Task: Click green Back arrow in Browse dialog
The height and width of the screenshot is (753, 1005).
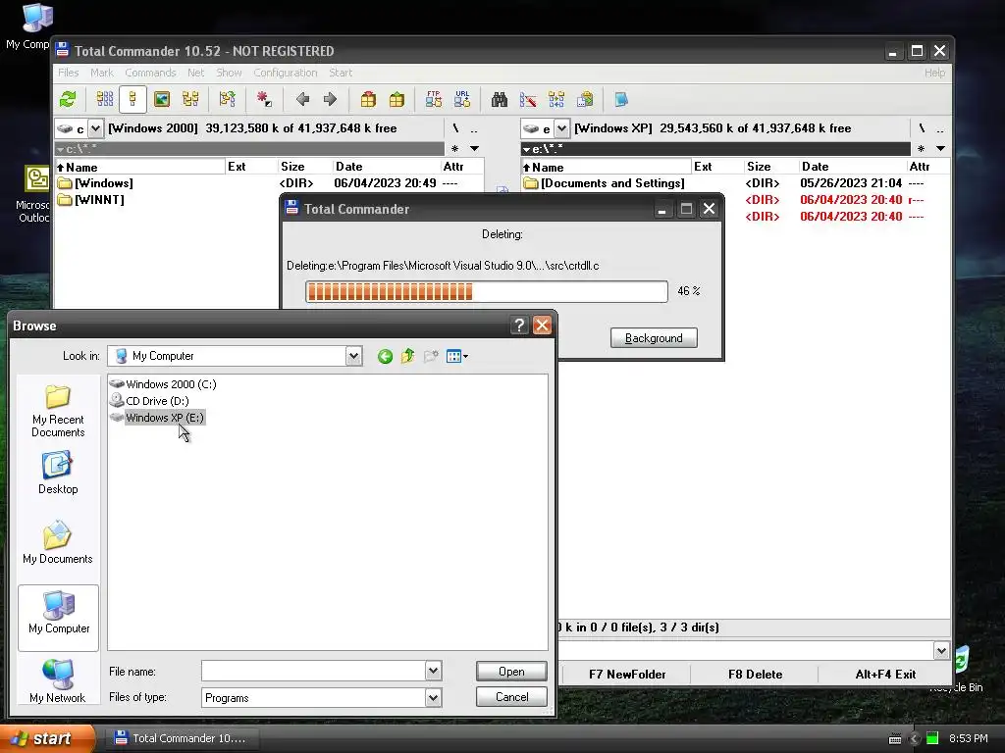Action: click(x=385, y=356)
